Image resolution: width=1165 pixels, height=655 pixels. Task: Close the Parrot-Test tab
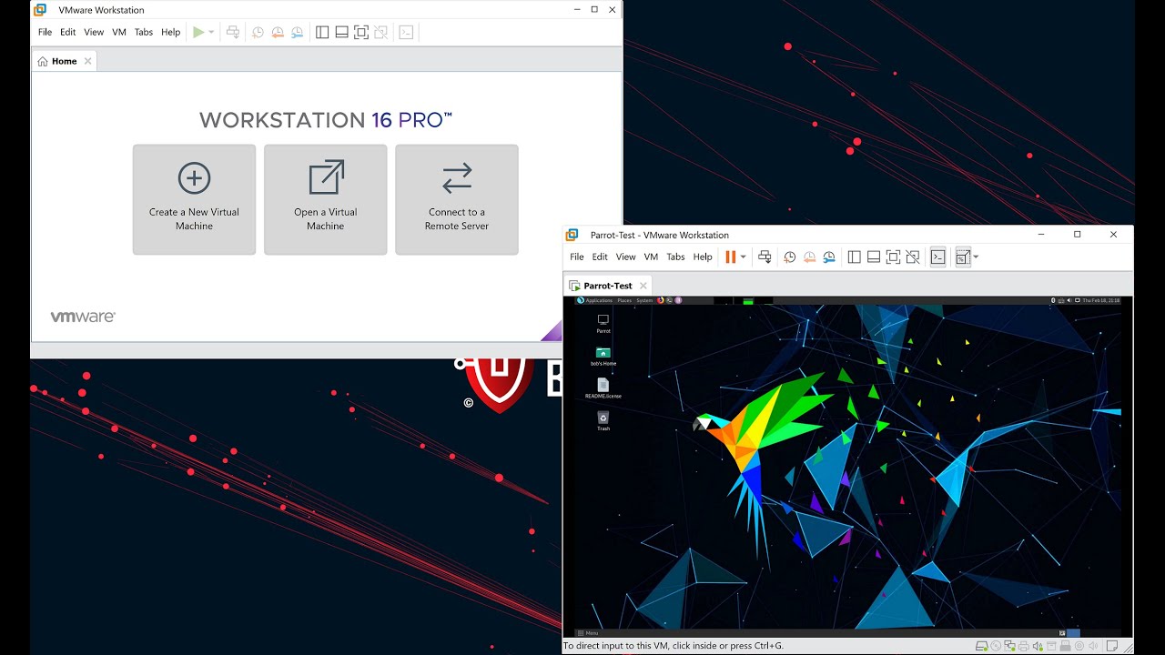(643, 286)
